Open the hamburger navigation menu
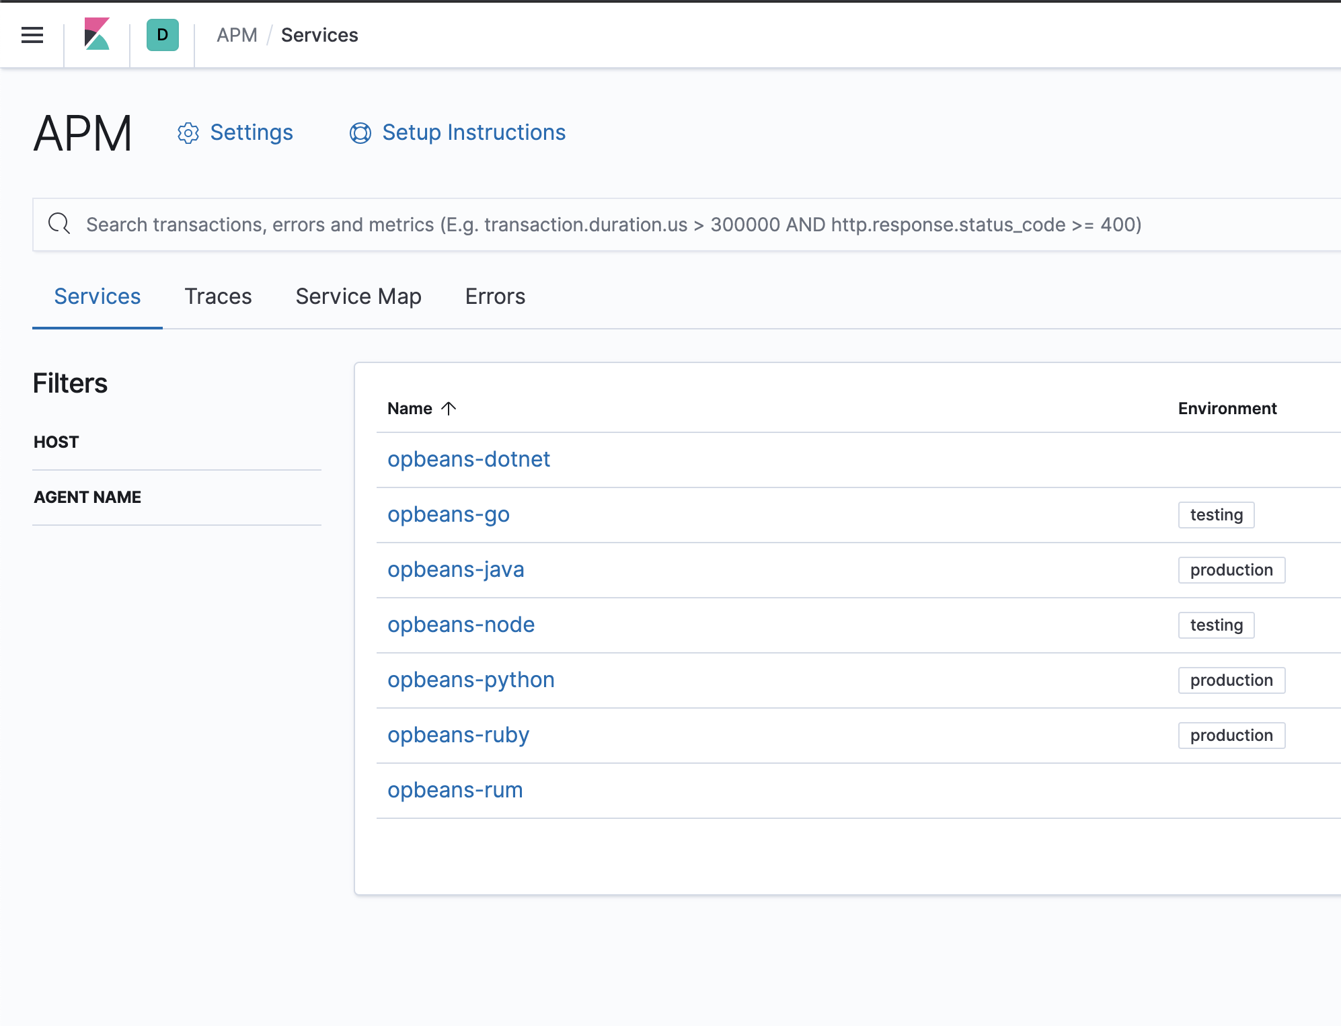The width and height of the screenshot is (1341, 1026). (x=32, y=35)
